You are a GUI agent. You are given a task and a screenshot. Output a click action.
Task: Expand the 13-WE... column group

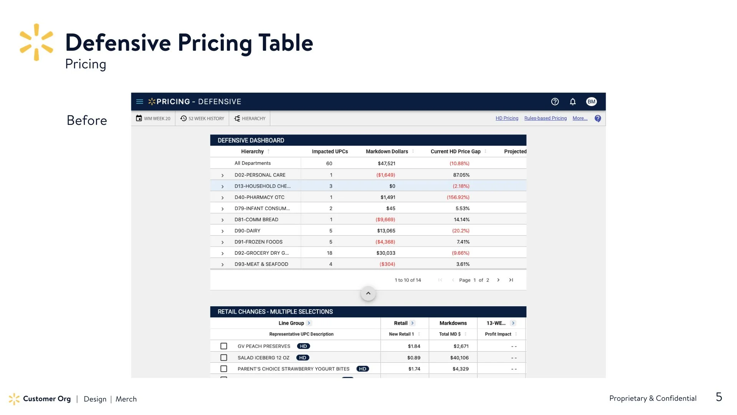513,323
